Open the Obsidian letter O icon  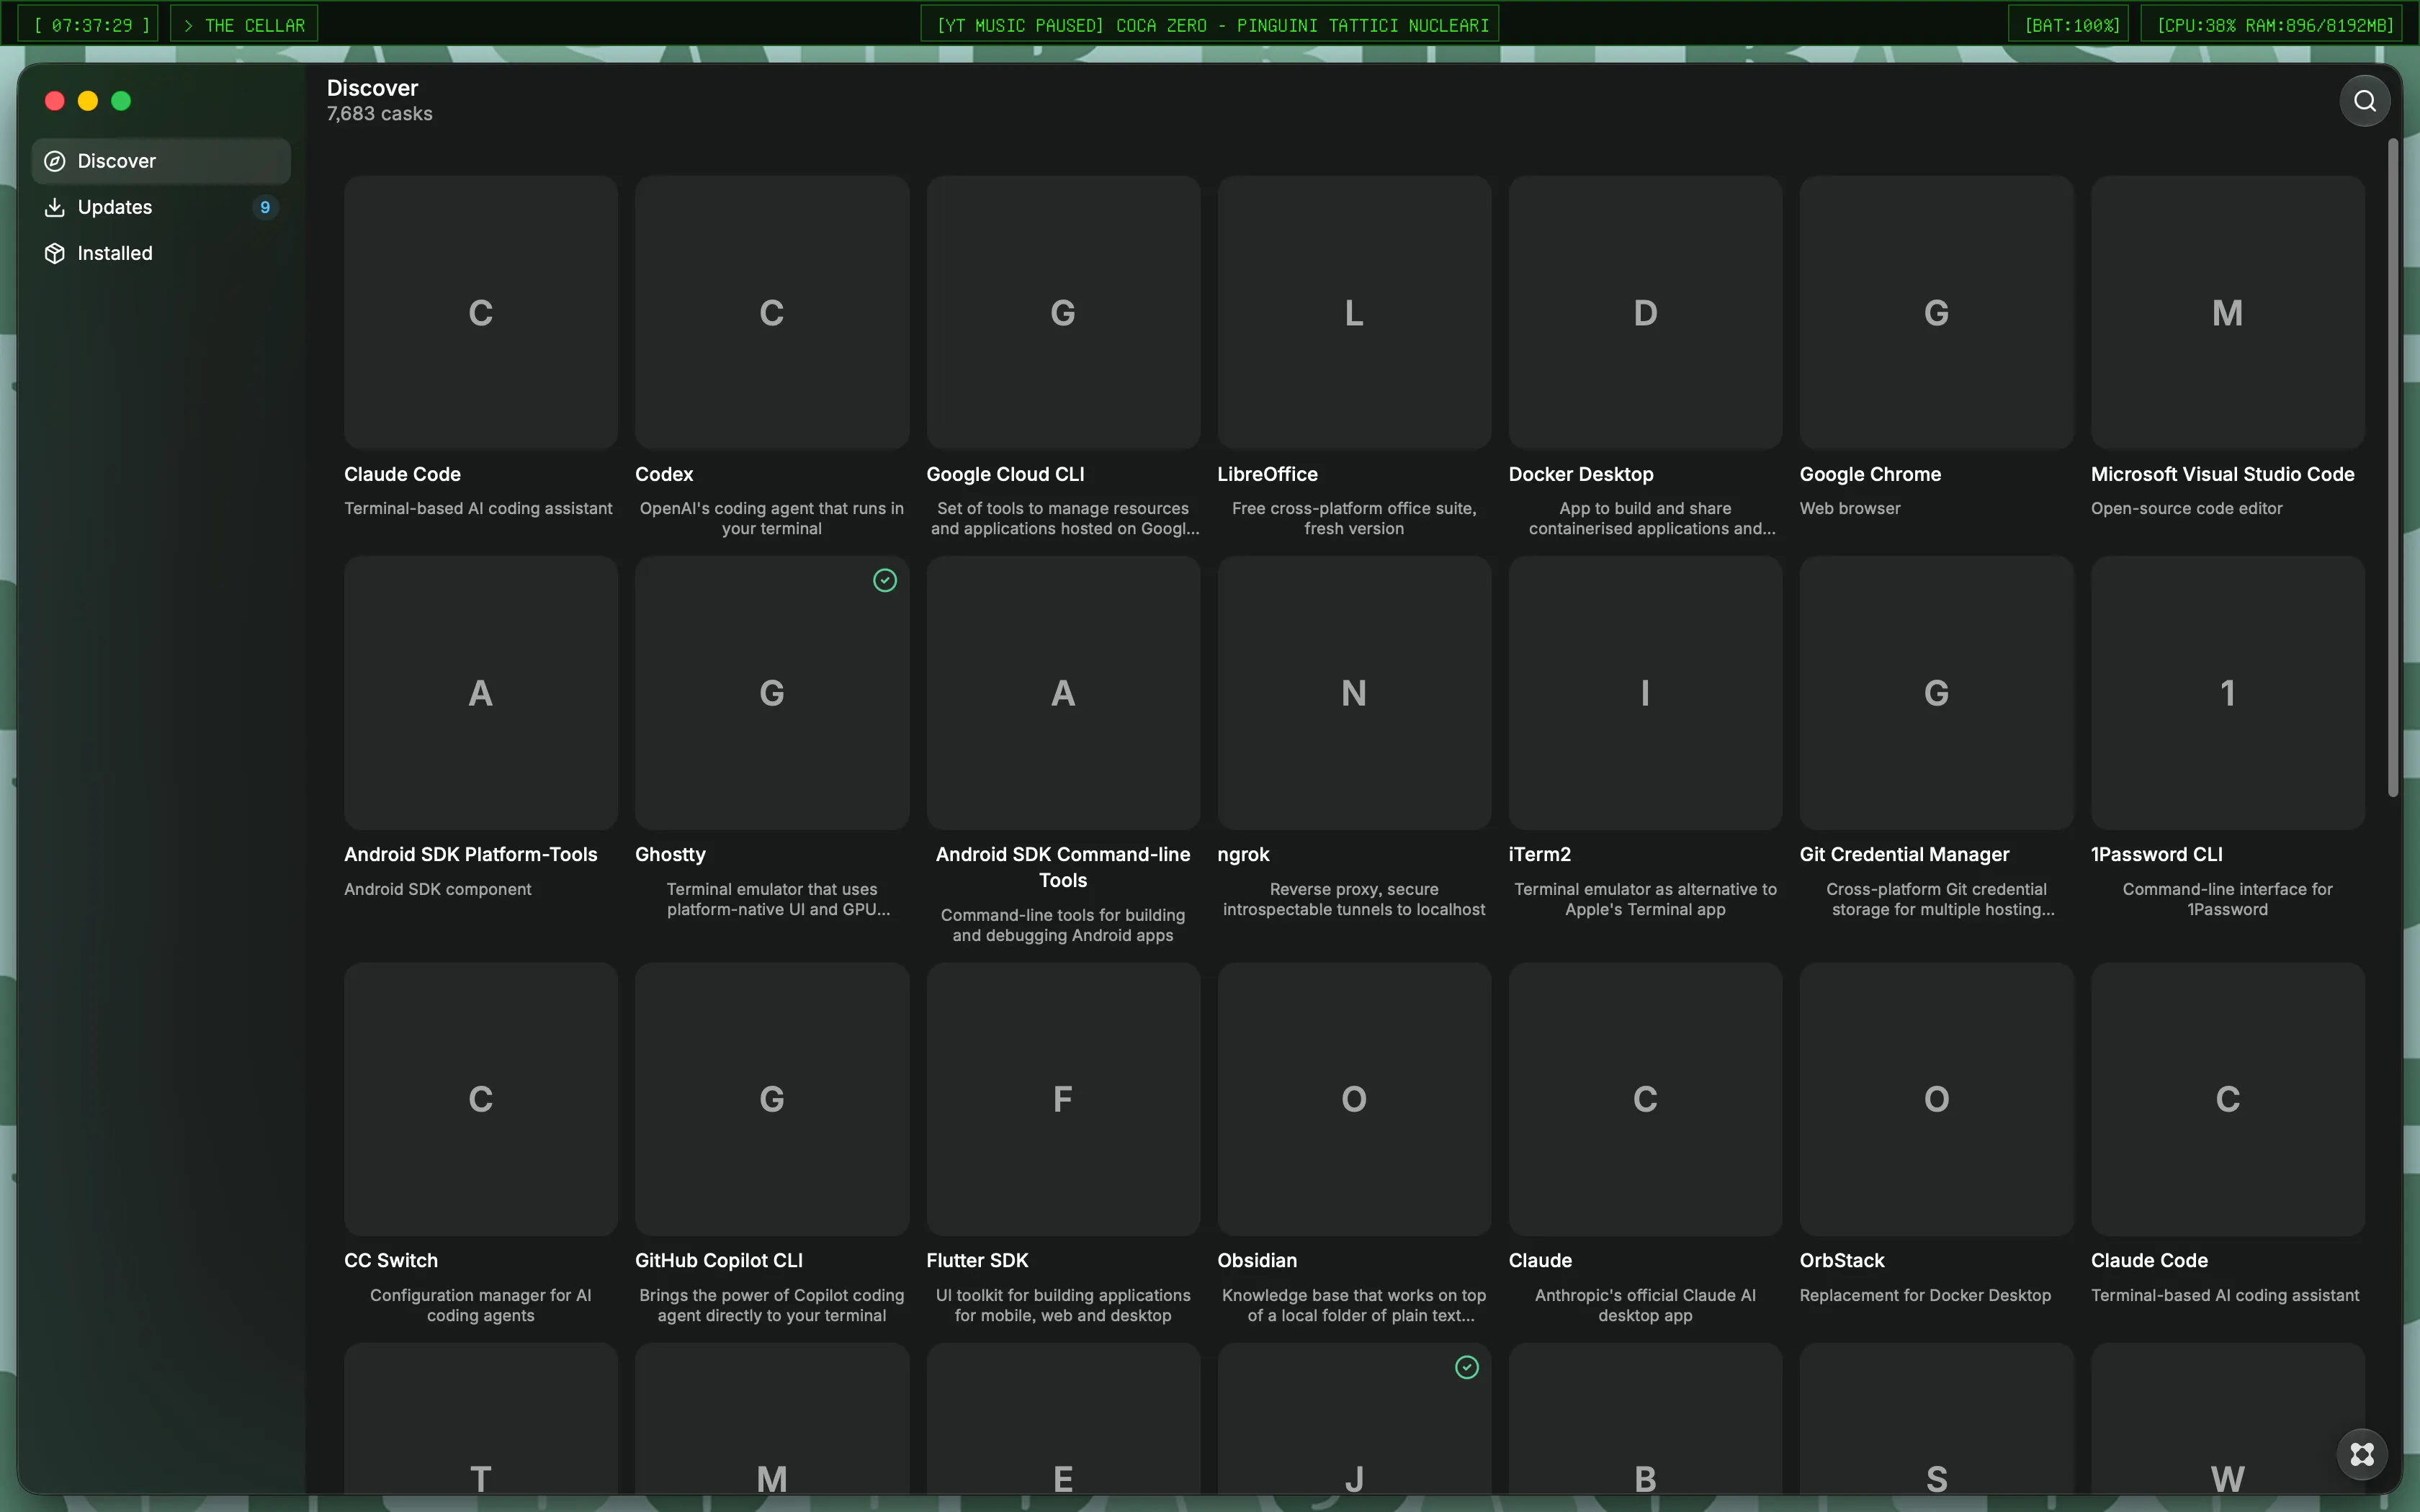1354,1099
